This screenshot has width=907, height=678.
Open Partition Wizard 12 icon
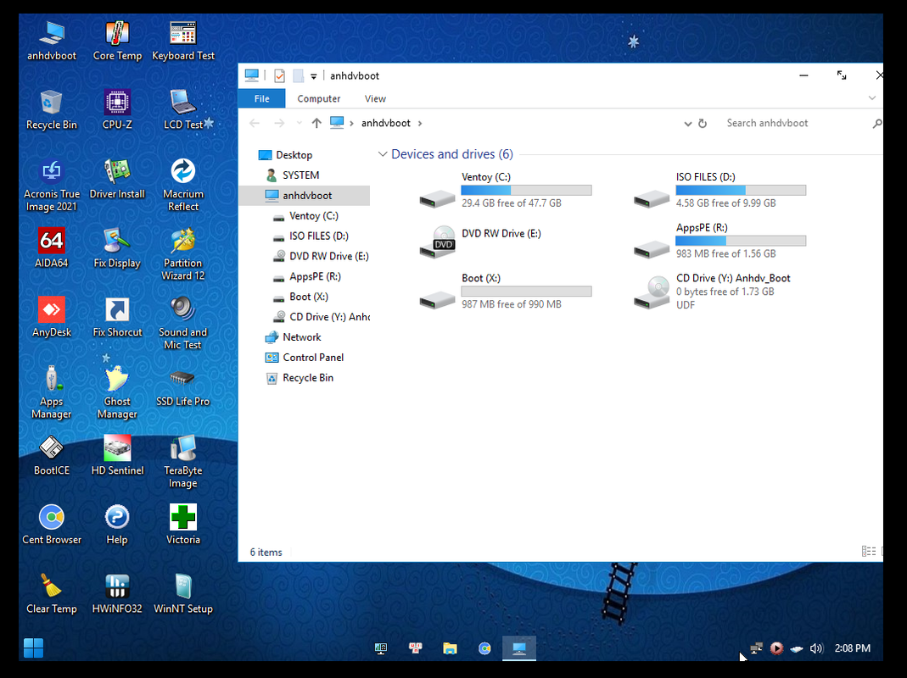click(182, 253)
